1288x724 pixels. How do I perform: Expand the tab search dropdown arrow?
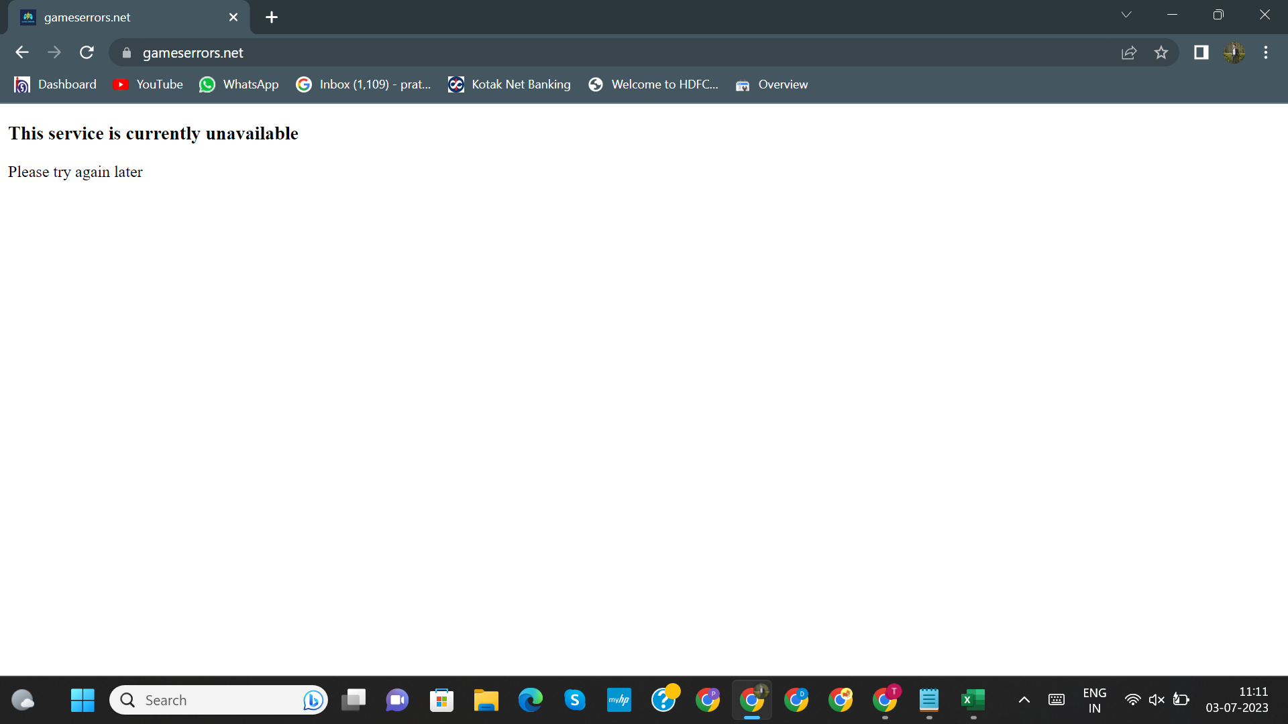[x=1126, y=15]
